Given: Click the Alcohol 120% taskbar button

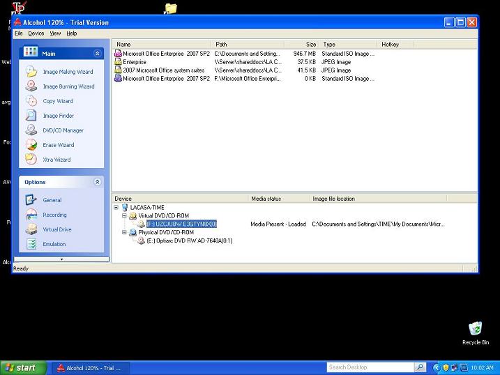Looking at the screenshot, I should pyautogui.click(x=90, y=368).
